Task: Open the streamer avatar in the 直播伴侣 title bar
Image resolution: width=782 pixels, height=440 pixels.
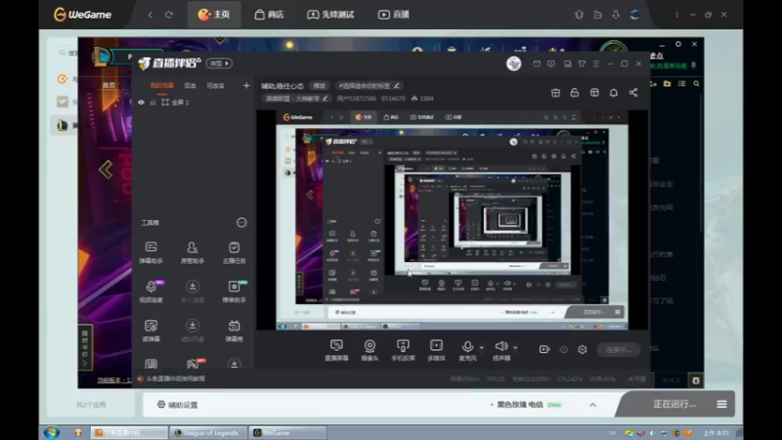Action: pyautogui.click(x=514, y=64)
